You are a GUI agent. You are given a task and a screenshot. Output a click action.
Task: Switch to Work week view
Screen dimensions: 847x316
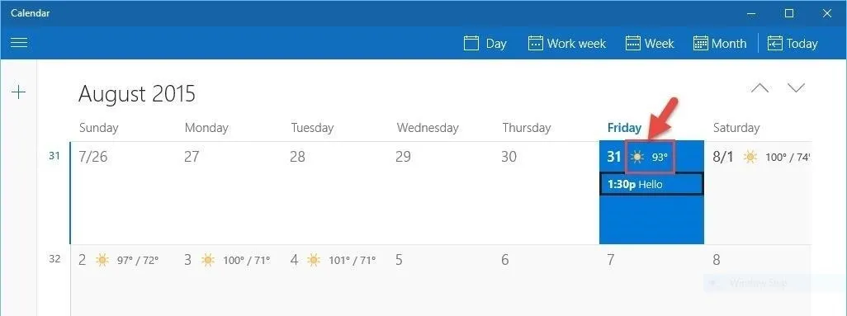tap(566, 43)
